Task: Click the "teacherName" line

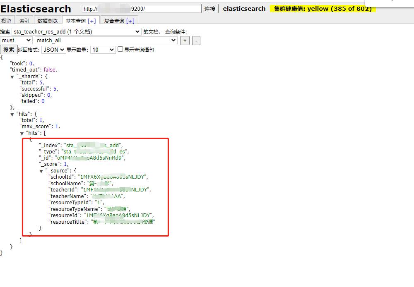Action: point(87,196)
